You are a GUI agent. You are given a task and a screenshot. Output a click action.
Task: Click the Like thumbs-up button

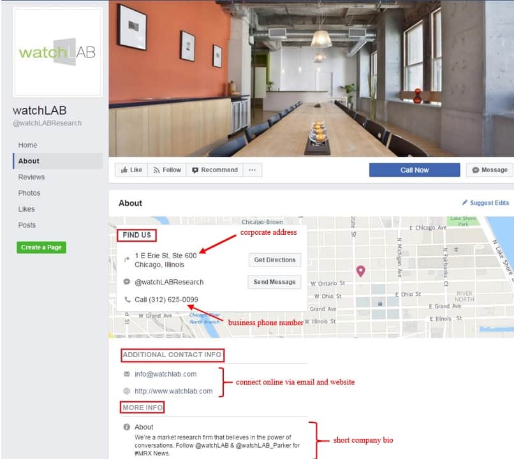[131, 170]
